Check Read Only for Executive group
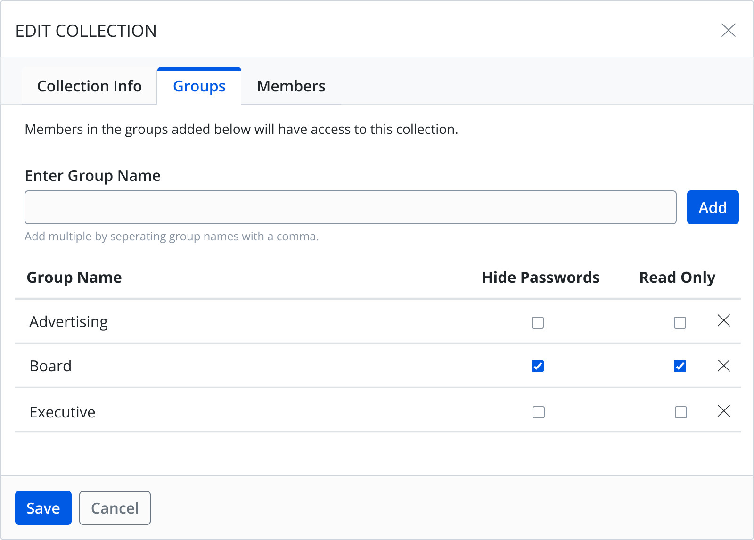The height and width of the screenshot is (540, 754). pyautogui.click(x=680, y=412)
